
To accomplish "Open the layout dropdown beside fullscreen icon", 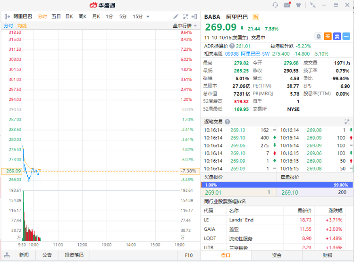I will point(194,16).
